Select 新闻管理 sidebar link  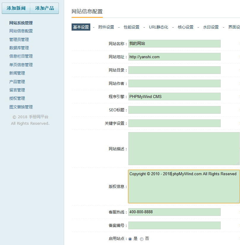(x=17, y=73)
